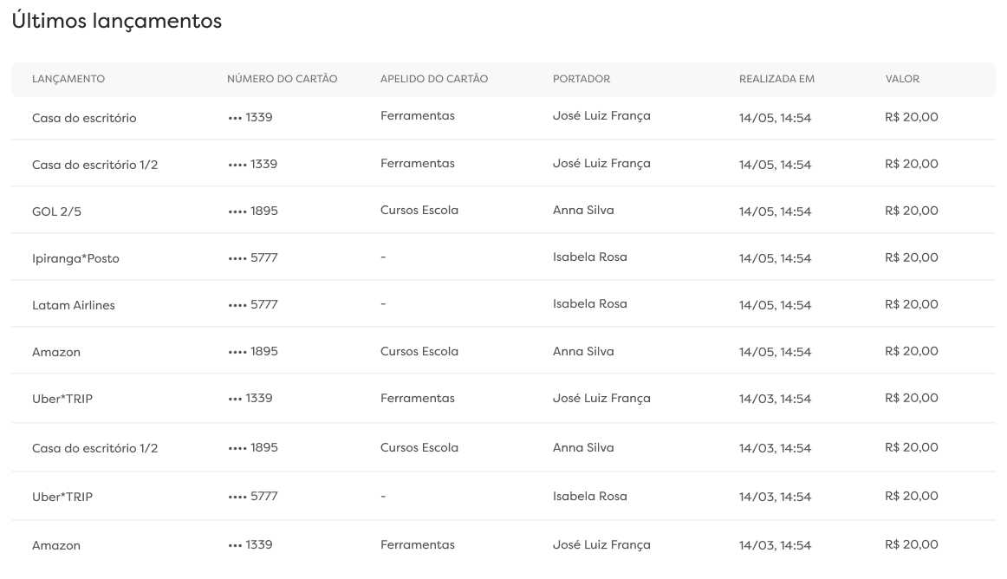Open the GOL 2/5 transaction
Viewport: 1007px width, 579px height.
click(x=56, y=211)
